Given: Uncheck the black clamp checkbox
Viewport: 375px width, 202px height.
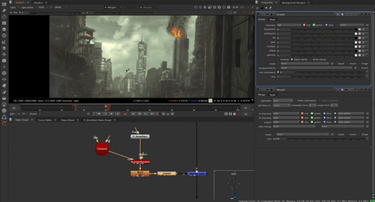Looking at the screenshot, I should (292, 59).
